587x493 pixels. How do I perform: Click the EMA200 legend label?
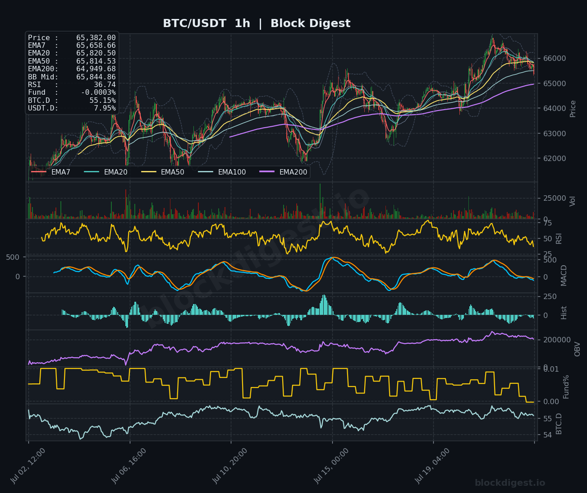coord(293,172)
